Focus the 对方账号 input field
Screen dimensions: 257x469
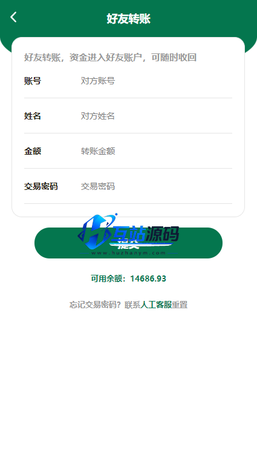156,81
